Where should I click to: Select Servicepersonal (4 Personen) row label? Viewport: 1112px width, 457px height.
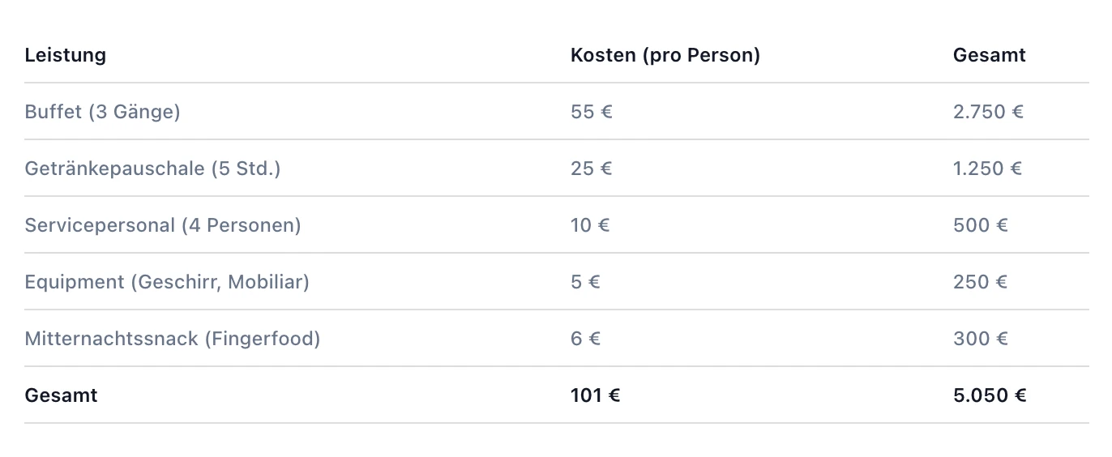[163, 225]
